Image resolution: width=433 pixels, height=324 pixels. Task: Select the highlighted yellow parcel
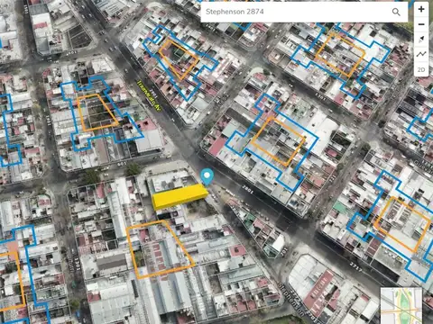(180, 196)
